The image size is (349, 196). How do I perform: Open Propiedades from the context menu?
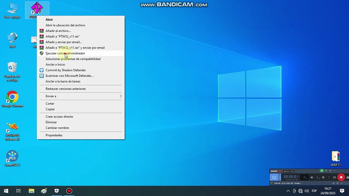coord(81,135)
